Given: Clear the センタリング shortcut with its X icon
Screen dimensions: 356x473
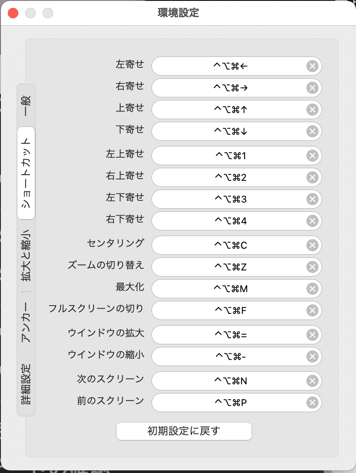Looking at the screenshot, I should [312, 245].
